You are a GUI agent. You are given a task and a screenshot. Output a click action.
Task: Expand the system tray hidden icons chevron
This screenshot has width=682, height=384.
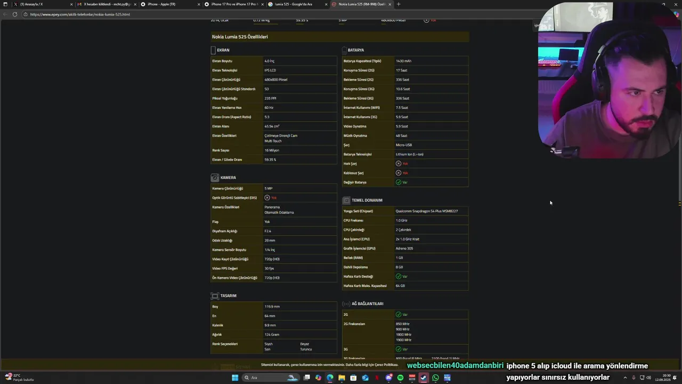[x=625, y=378]
